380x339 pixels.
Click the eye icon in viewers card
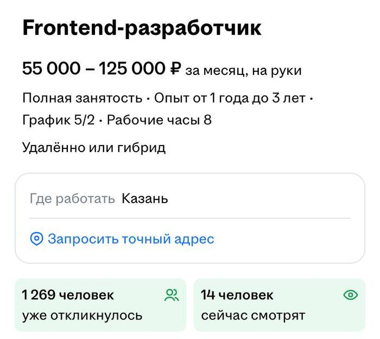(351, 295)
